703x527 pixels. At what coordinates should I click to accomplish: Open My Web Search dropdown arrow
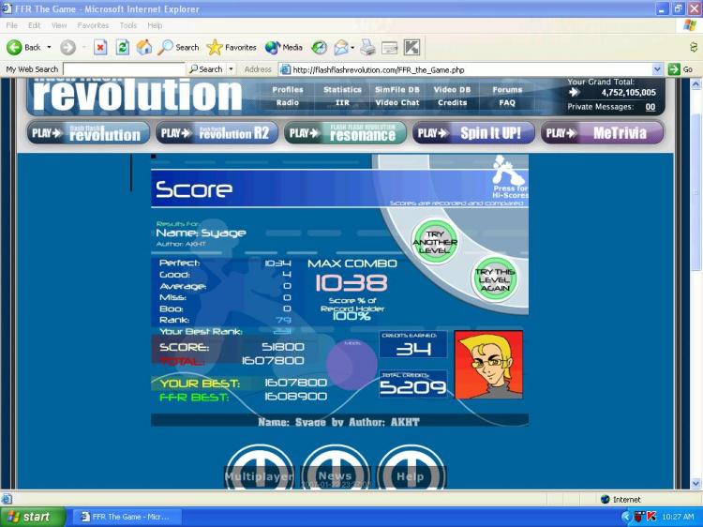231,69
